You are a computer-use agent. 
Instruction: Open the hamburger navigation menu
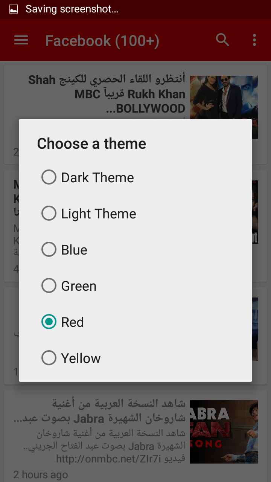pyautogui.click(x=21, y=40)
